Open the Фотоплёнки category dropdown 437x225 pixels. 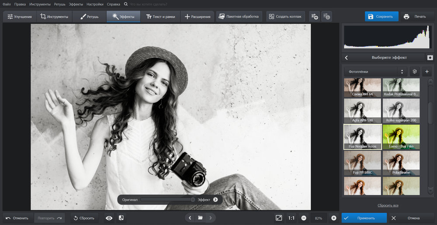pos(375,72)
